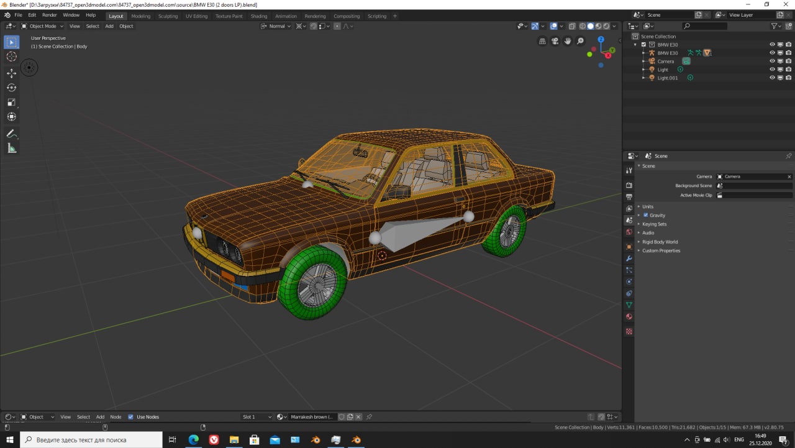Viewport: 795px width, 448px height.
Task: Expand the Rigid Body World panel
Action: pyautogui.click(x=660, y=242)
